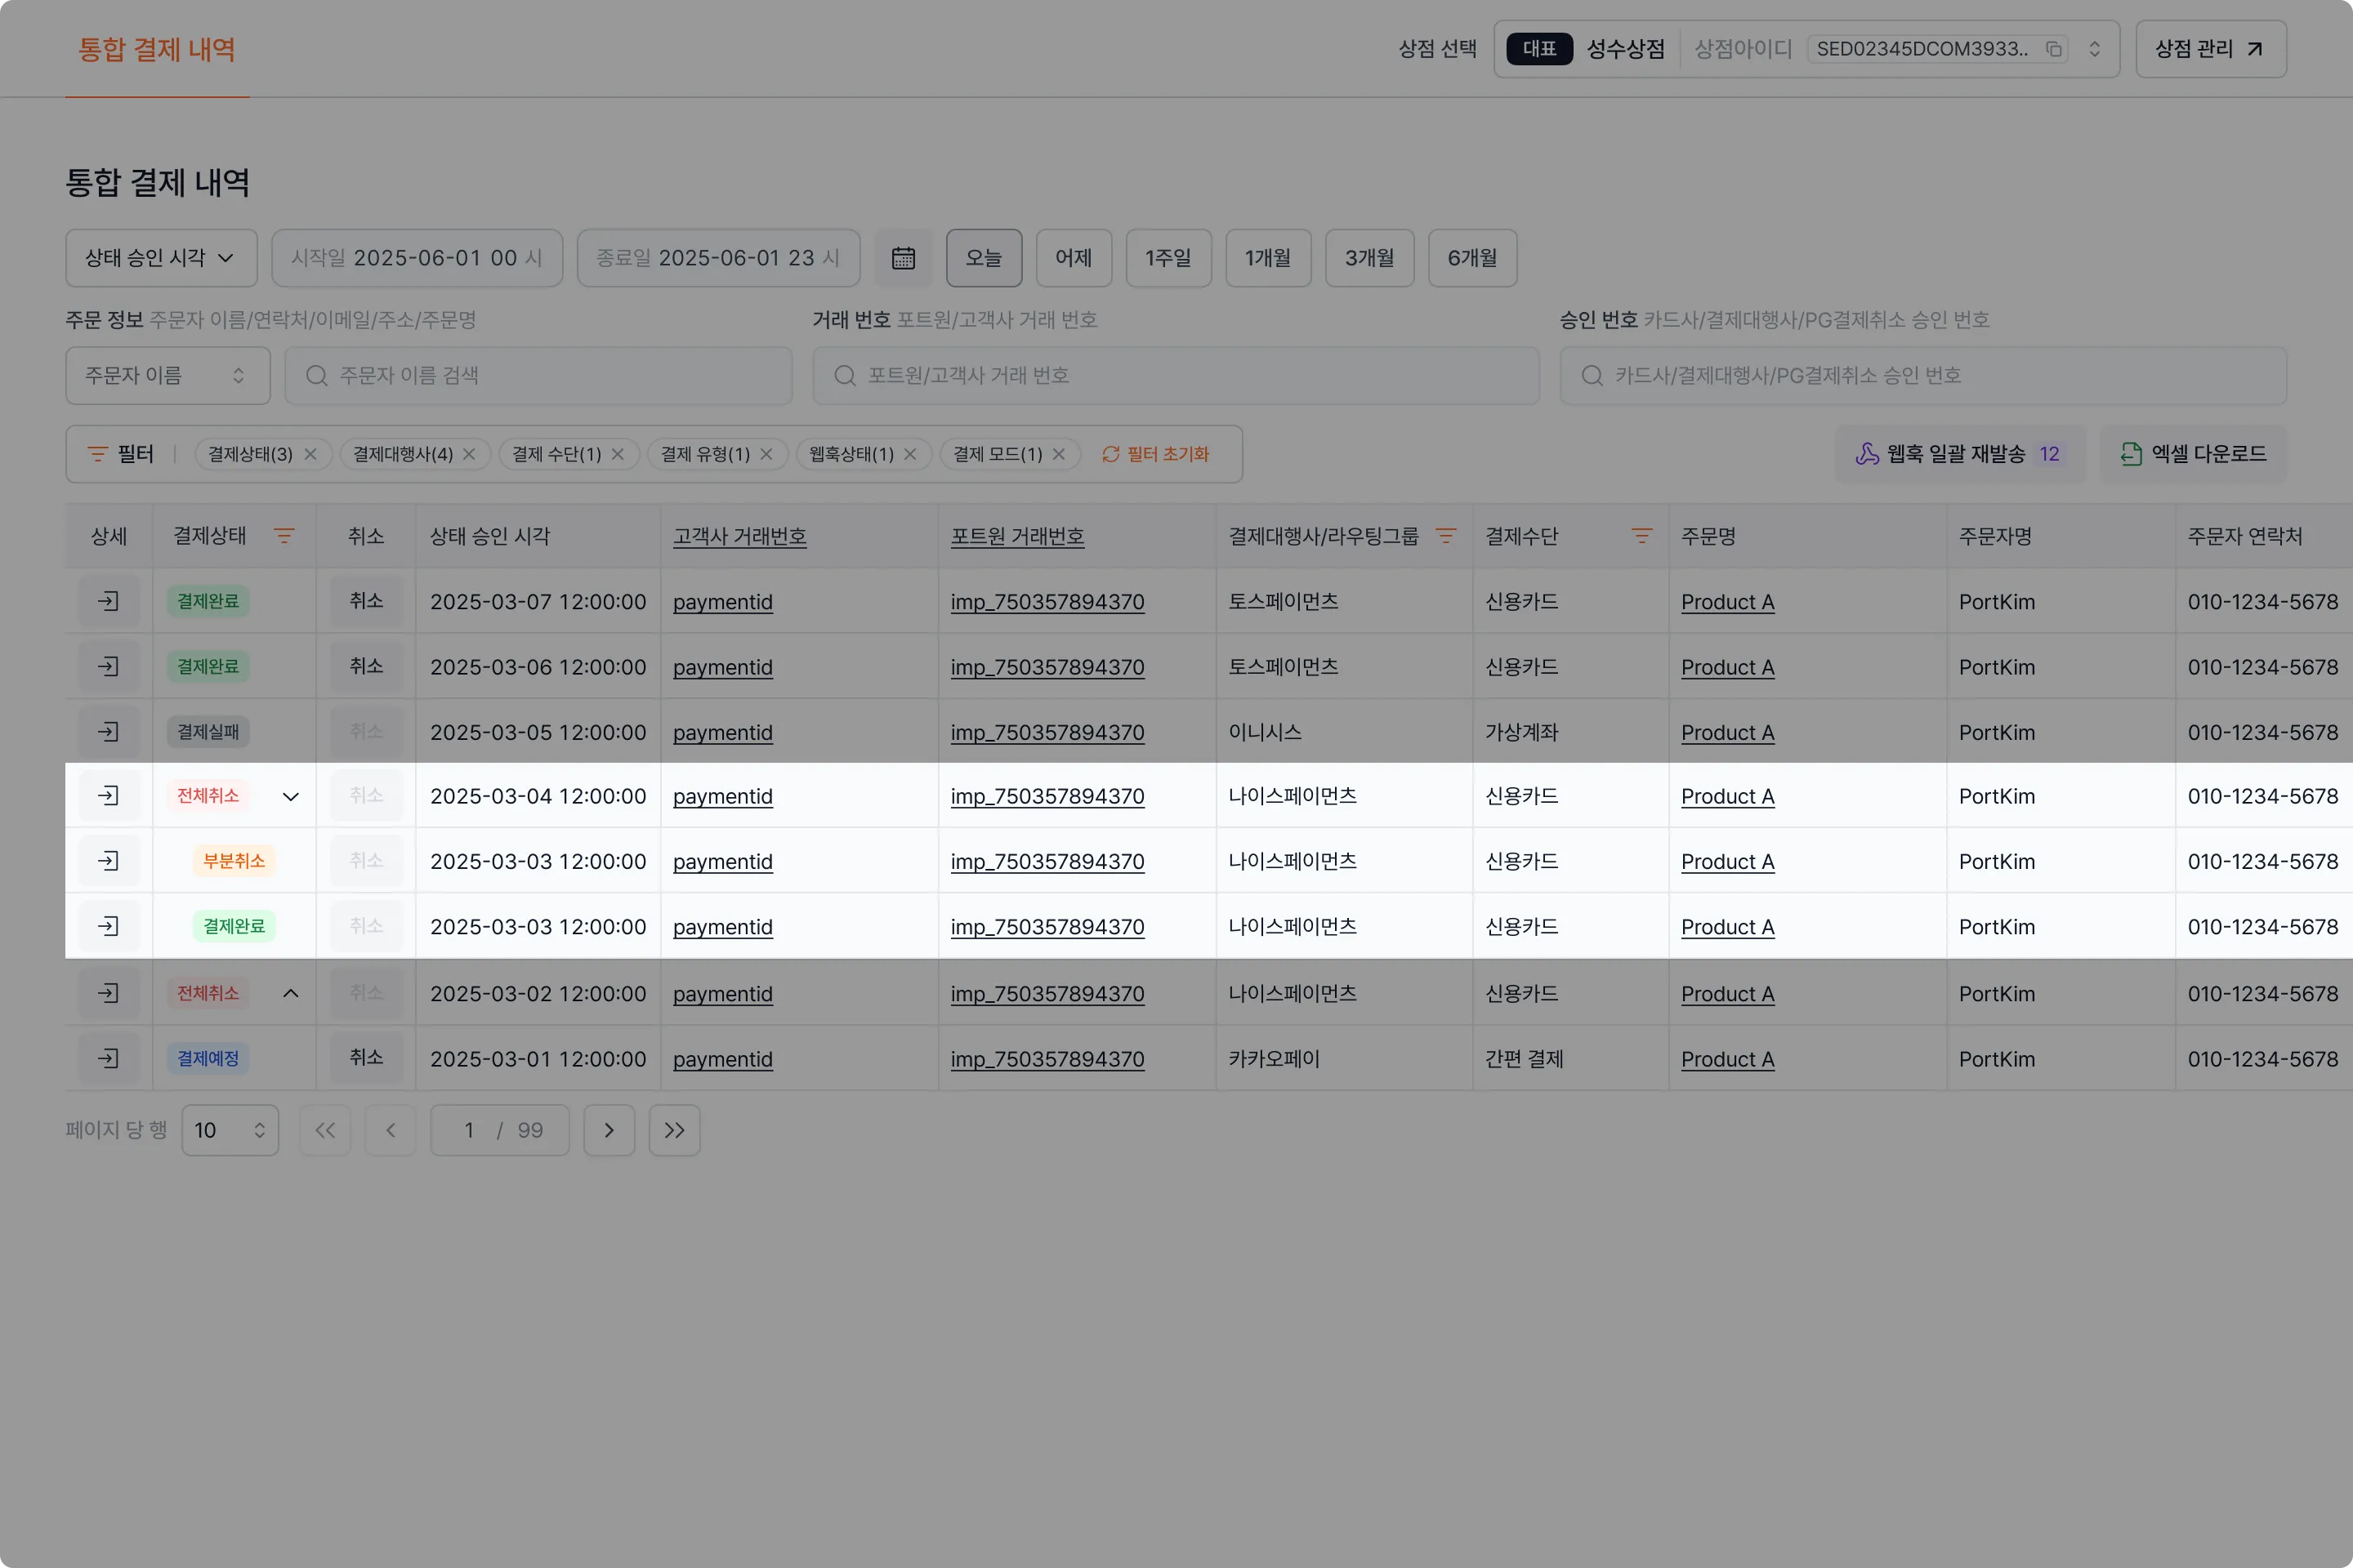
Task: Click the 엑셀 다운로드 button
Action: pos(2193,454)
